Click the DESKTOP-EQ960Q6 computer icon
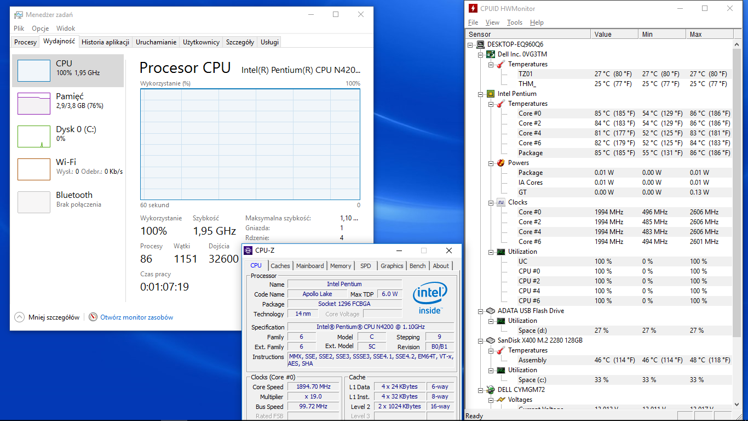 coord(481,44)
